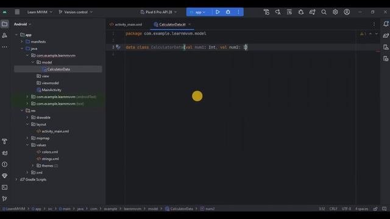Open the Project tool window icon
The image size is (390, 219).
(x=4, y=24)
